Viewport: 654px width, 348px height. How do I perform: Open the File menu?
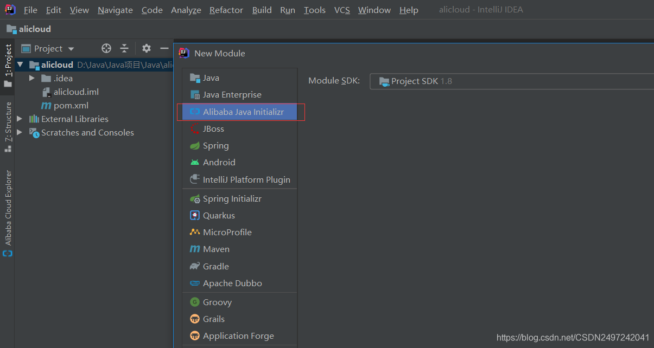30,10
